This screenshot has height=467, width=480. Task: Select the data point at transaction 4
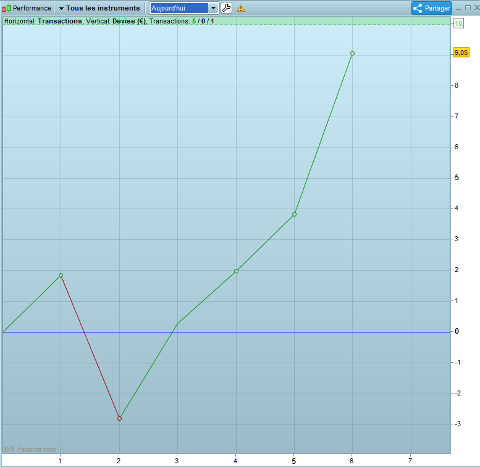[x=236, y=271]
